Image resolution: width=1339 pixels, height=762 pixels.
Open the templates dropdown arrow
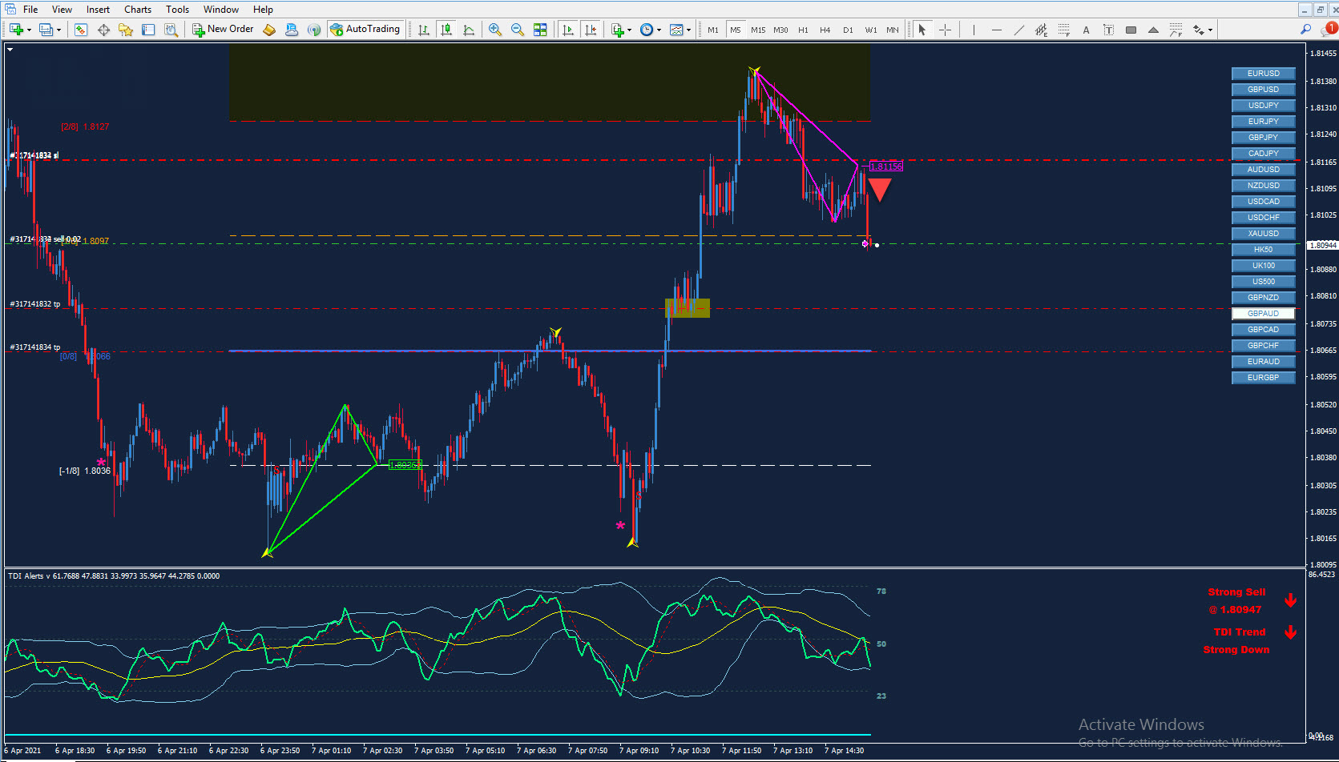(x=688, y=30)
